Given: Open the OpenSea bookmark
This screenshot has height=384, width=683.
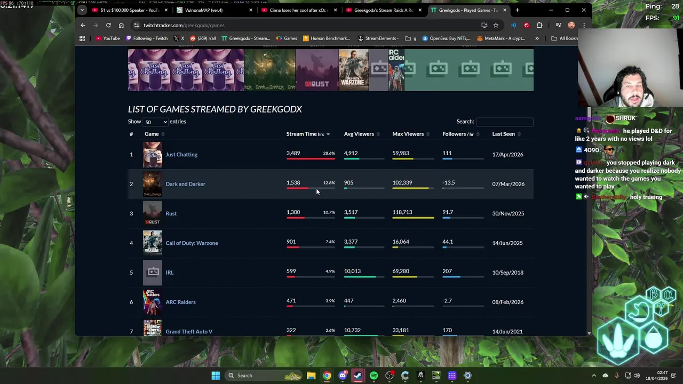Looking at the screenshot, I should [x=446, y=38].
